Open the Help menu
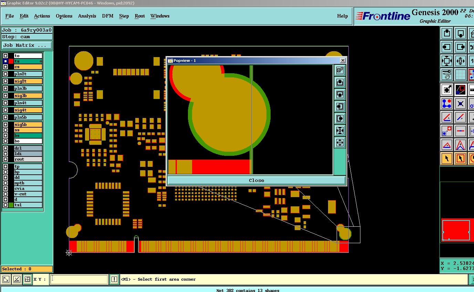Image resolution: width=474 pixels, height=292 pixels. pos(343,16)
